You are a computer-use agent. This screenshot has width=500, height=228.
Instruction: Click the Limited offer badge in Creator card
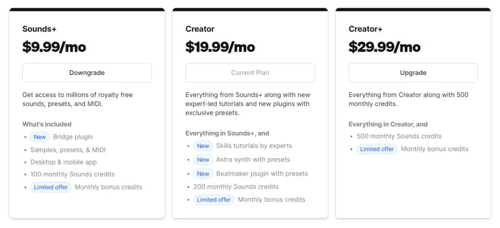pos(214,200)
